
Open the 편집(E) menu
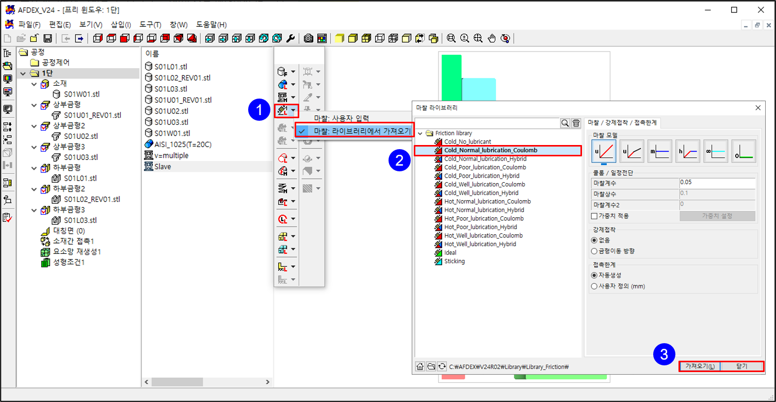[x=60, y=25]
